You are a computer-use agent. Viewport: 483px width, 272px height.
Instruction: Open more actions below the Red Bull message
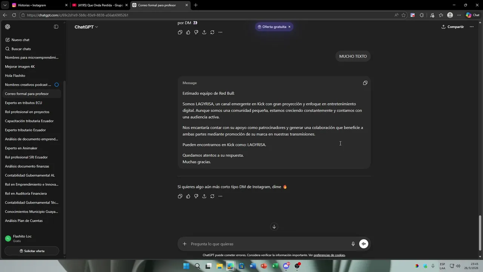220,196
